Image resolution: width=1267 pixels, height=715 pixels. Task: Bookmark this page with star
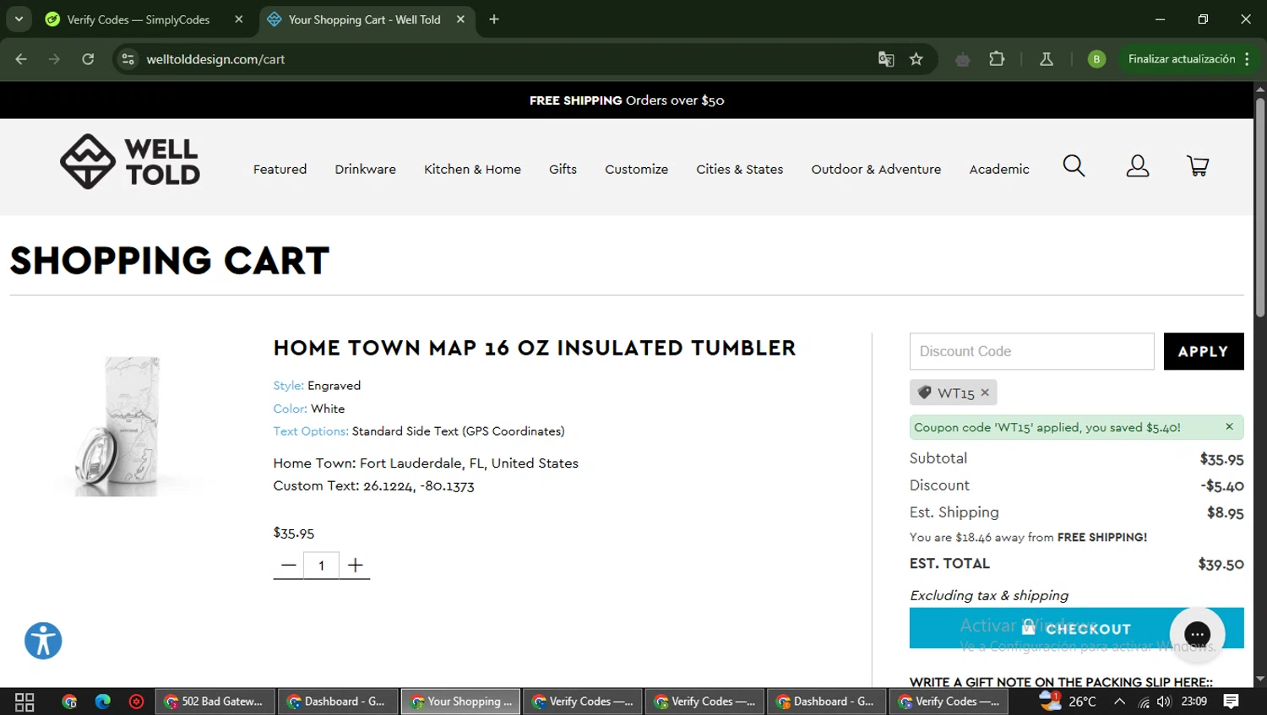(916, 59)
